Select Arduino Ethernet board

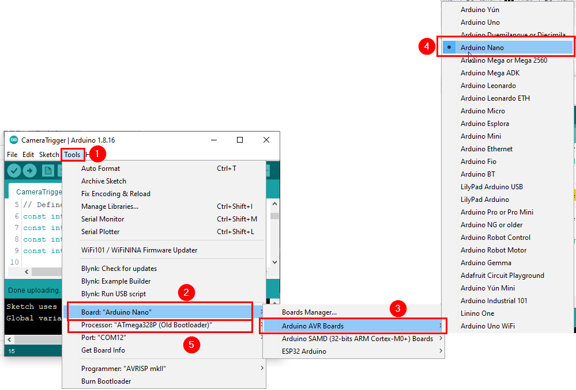pos(507,149)
